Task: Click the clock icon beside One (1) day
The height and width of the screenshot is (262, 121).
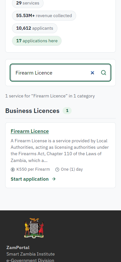Action: (57, 169)
